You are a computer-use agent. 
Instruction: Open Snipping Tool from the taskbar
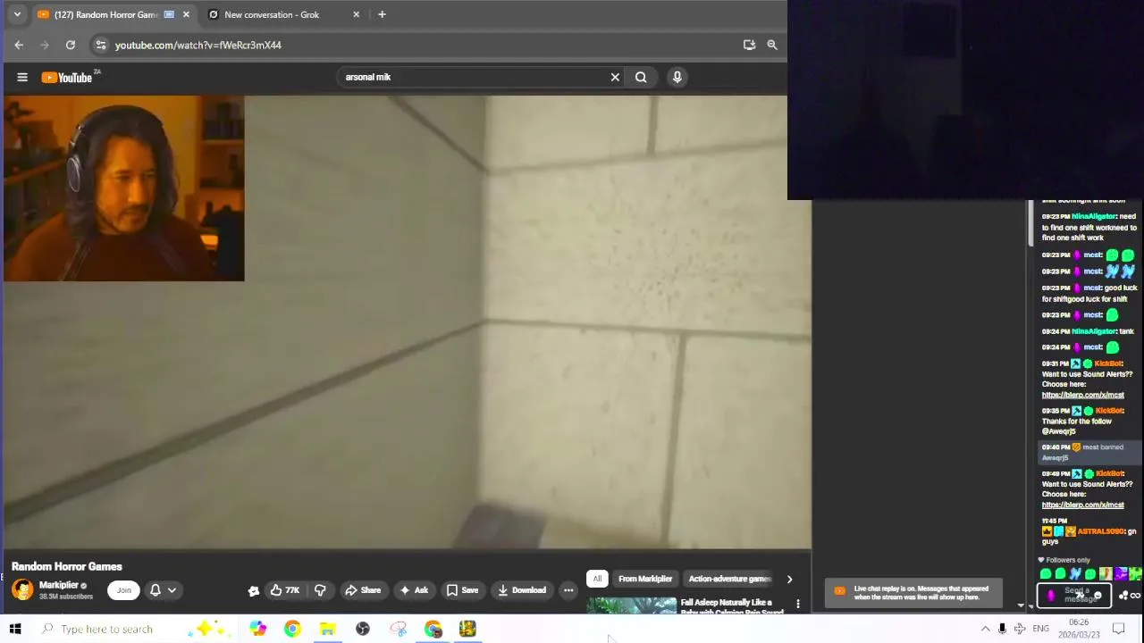pyautogui.click(x=398, y=629)
